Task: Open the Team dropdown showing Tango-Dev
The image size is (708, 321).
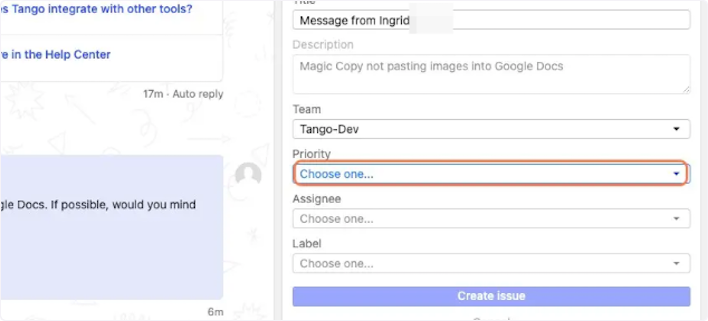Action: coord(491,129)
